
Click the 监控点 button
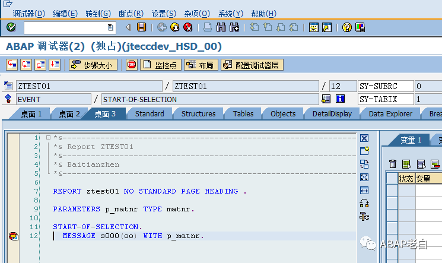click(160, 65)
